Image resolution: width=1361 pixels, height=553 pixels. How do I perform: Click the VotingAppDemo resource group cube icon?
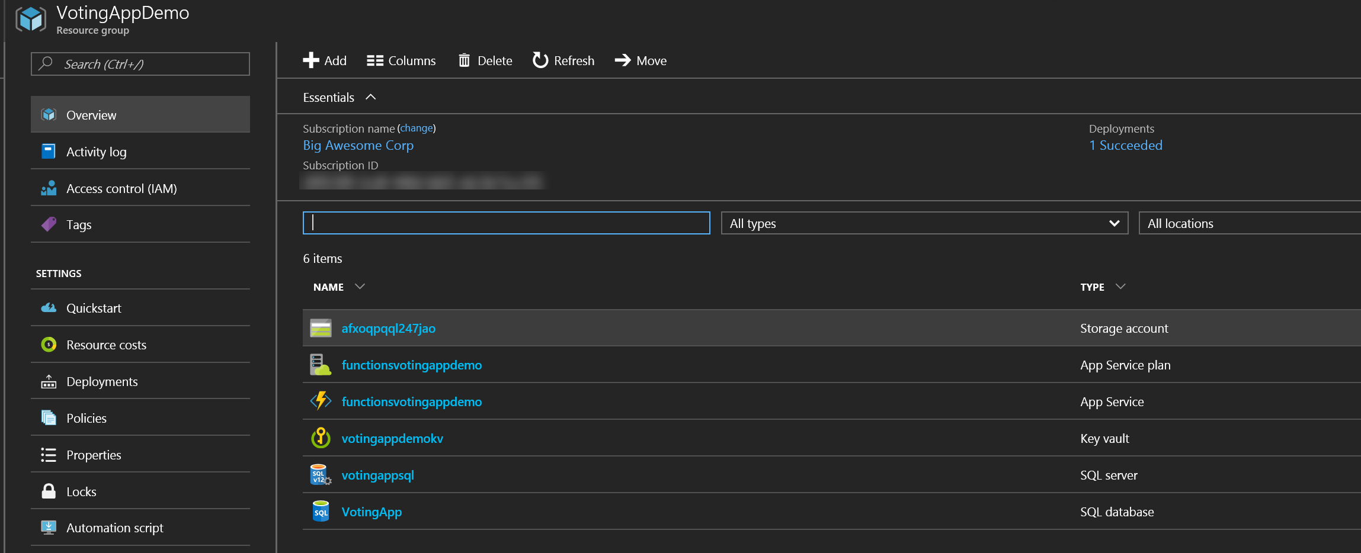30,19
